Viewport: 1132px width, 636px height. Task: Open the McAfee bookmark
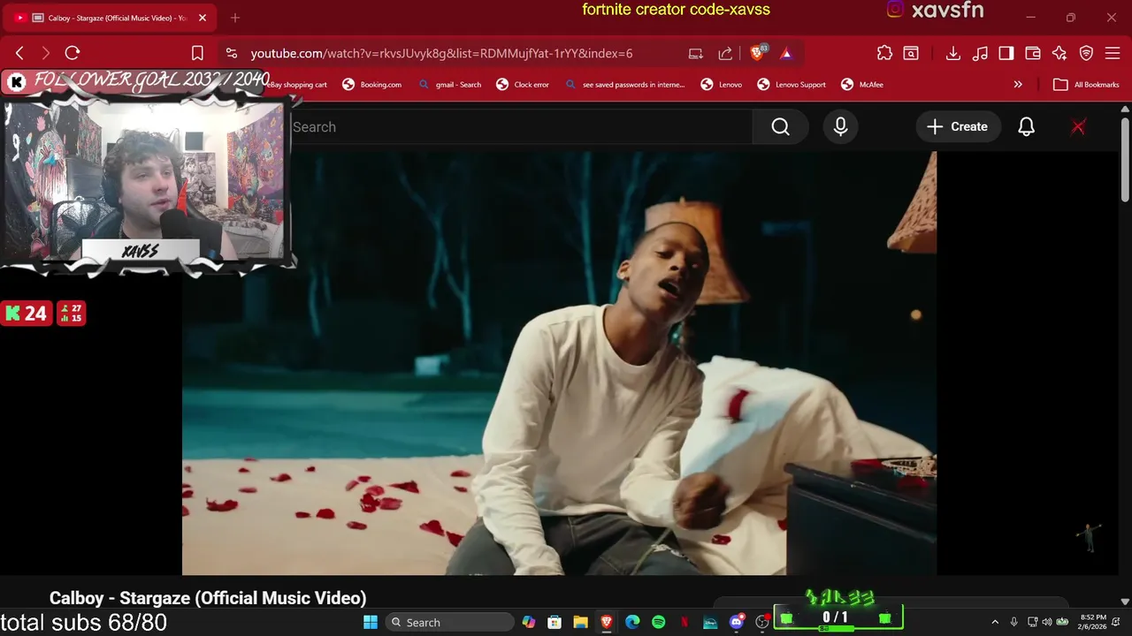click(x=862, y=85)
